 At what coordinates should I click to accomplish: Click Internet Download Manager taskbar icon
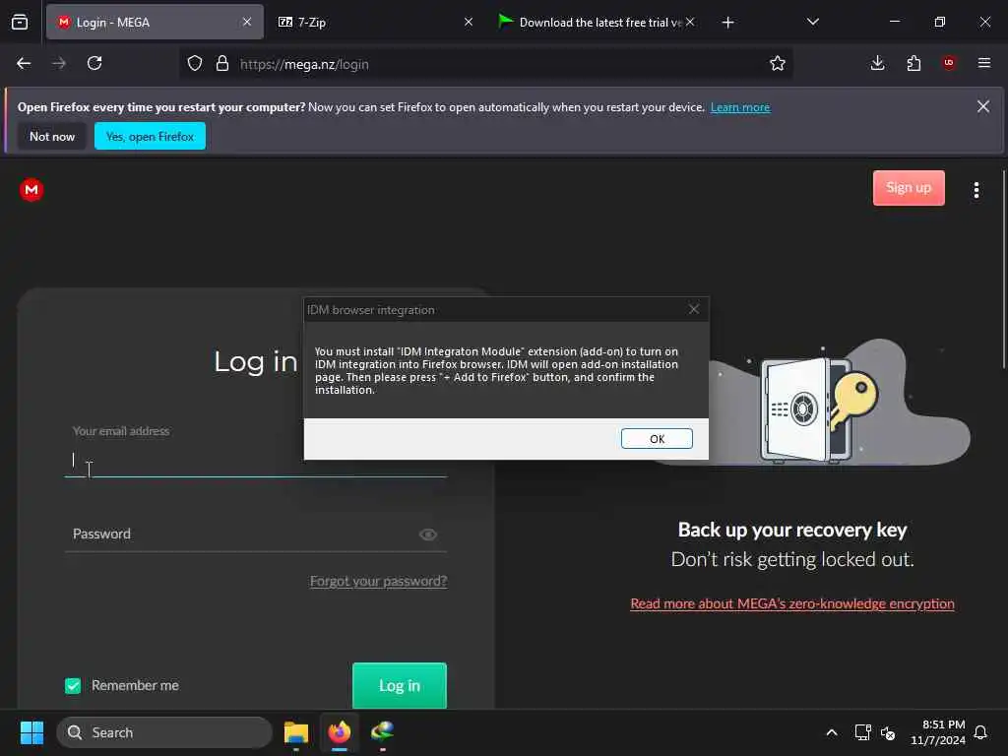pyautogui.click(x=383, y=732)
